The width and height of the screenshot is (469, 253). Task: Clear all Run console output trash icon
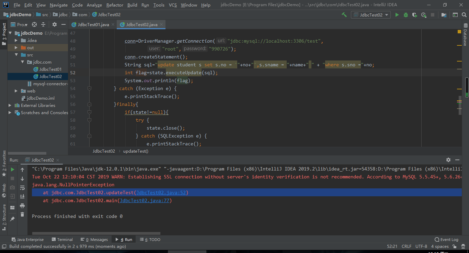tap(22, 214)
